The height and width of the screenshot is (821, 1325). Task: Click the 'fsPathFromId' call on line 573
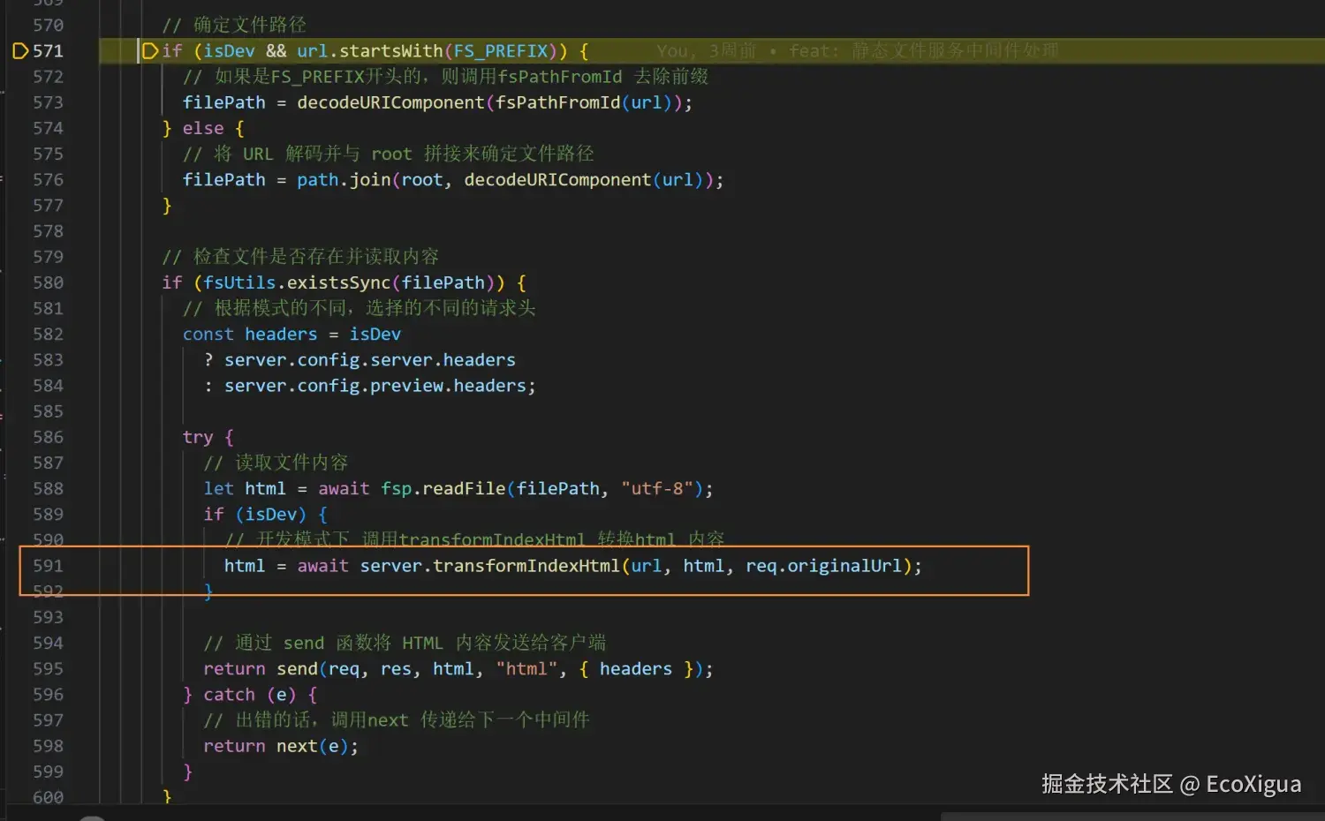tap(557, 102)
